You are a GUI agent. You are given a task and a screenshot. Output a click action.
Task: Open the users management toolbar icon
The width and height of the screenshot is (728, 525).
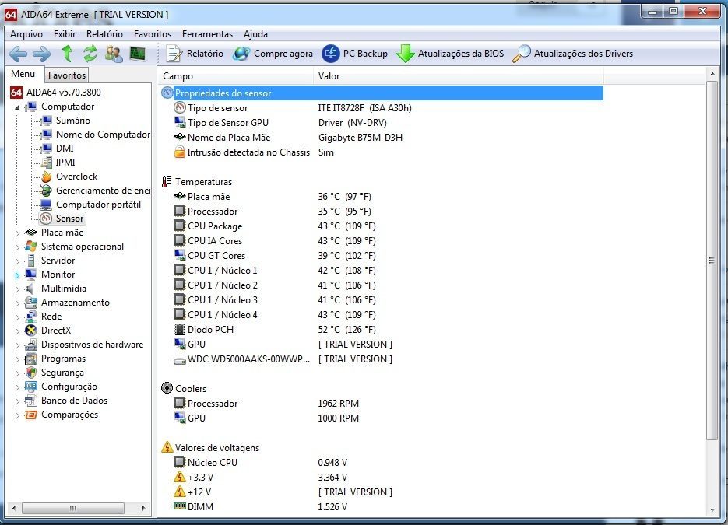point(114,54)
